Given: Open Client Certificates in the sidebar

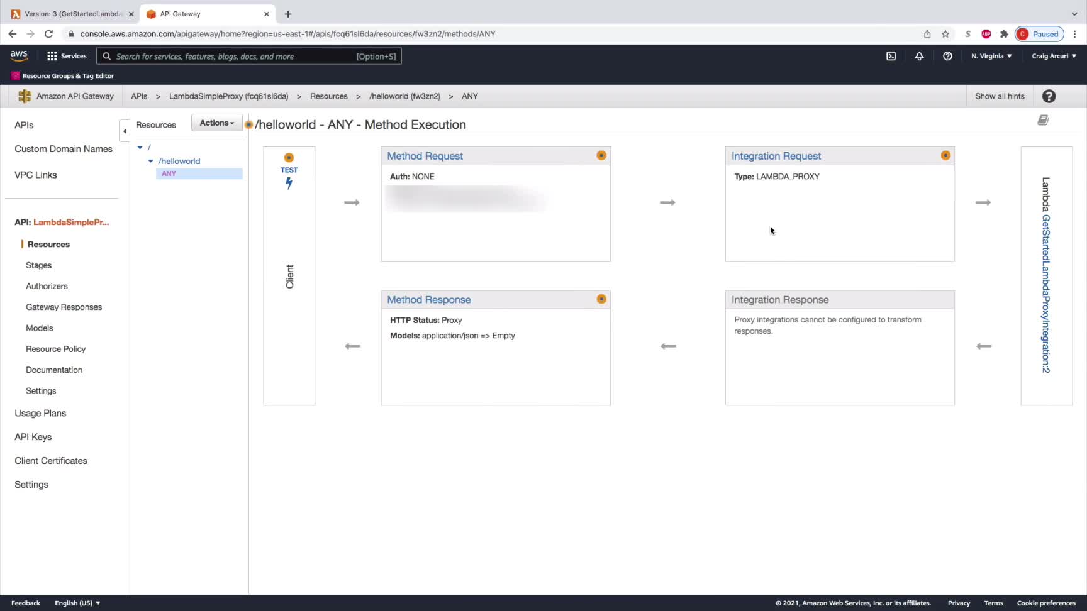Looking at the screenshot, I should click(x=51, y=461).
